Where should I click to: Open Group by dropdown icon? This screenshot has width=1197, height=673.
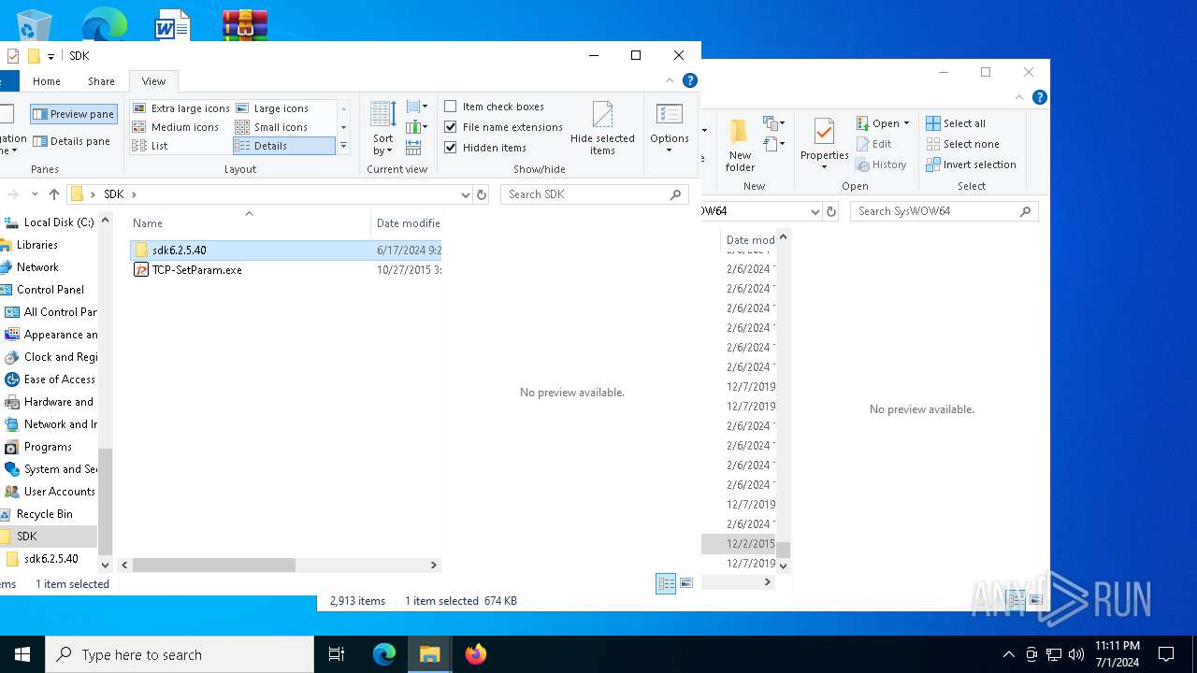(417, 107)
